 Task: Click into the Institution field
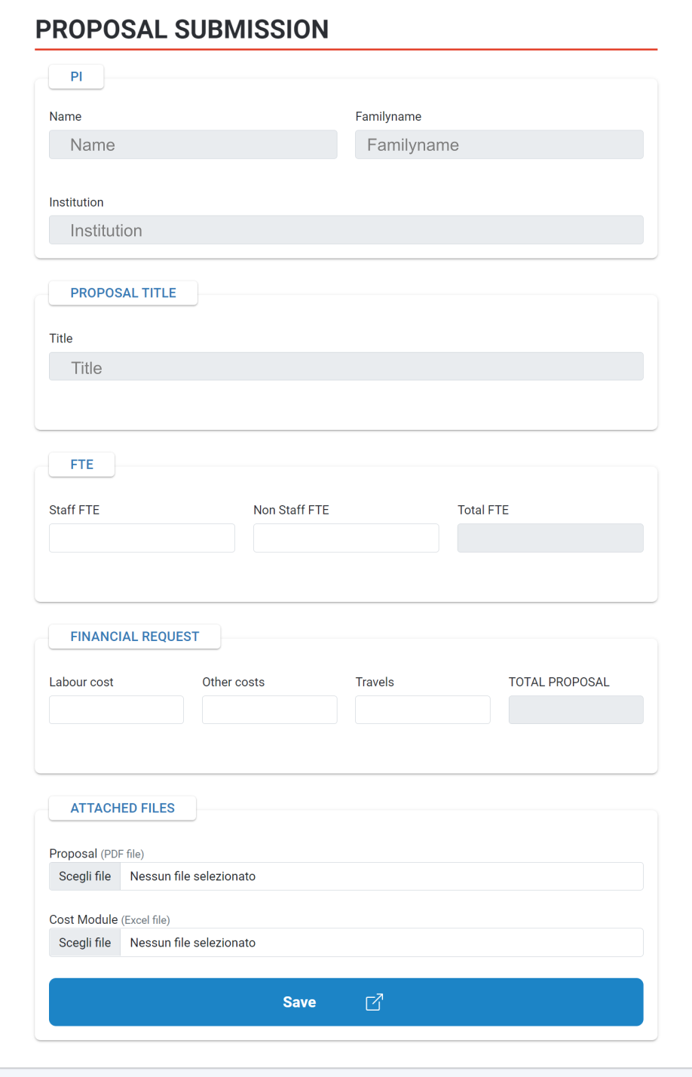tap(346, 230)
